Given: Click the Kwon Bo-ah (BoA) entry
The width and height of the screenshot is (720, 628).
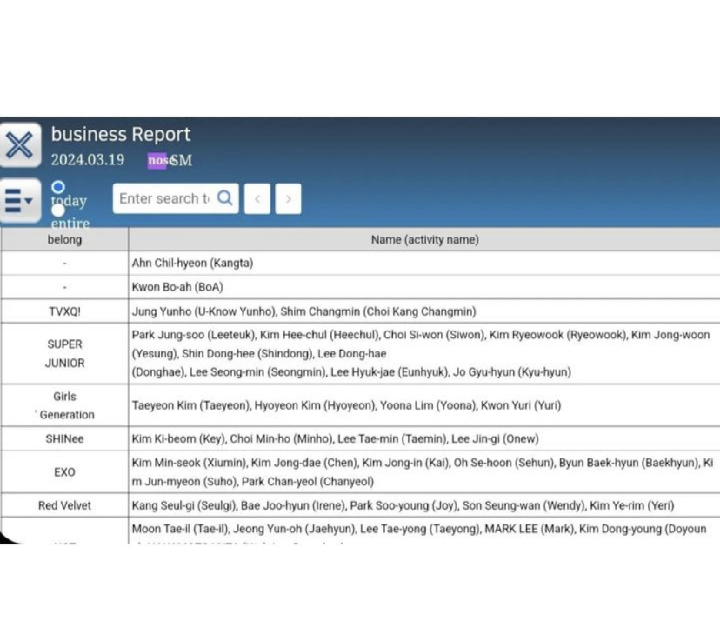Looking at the screenshot, I should (x=177, y=287).
